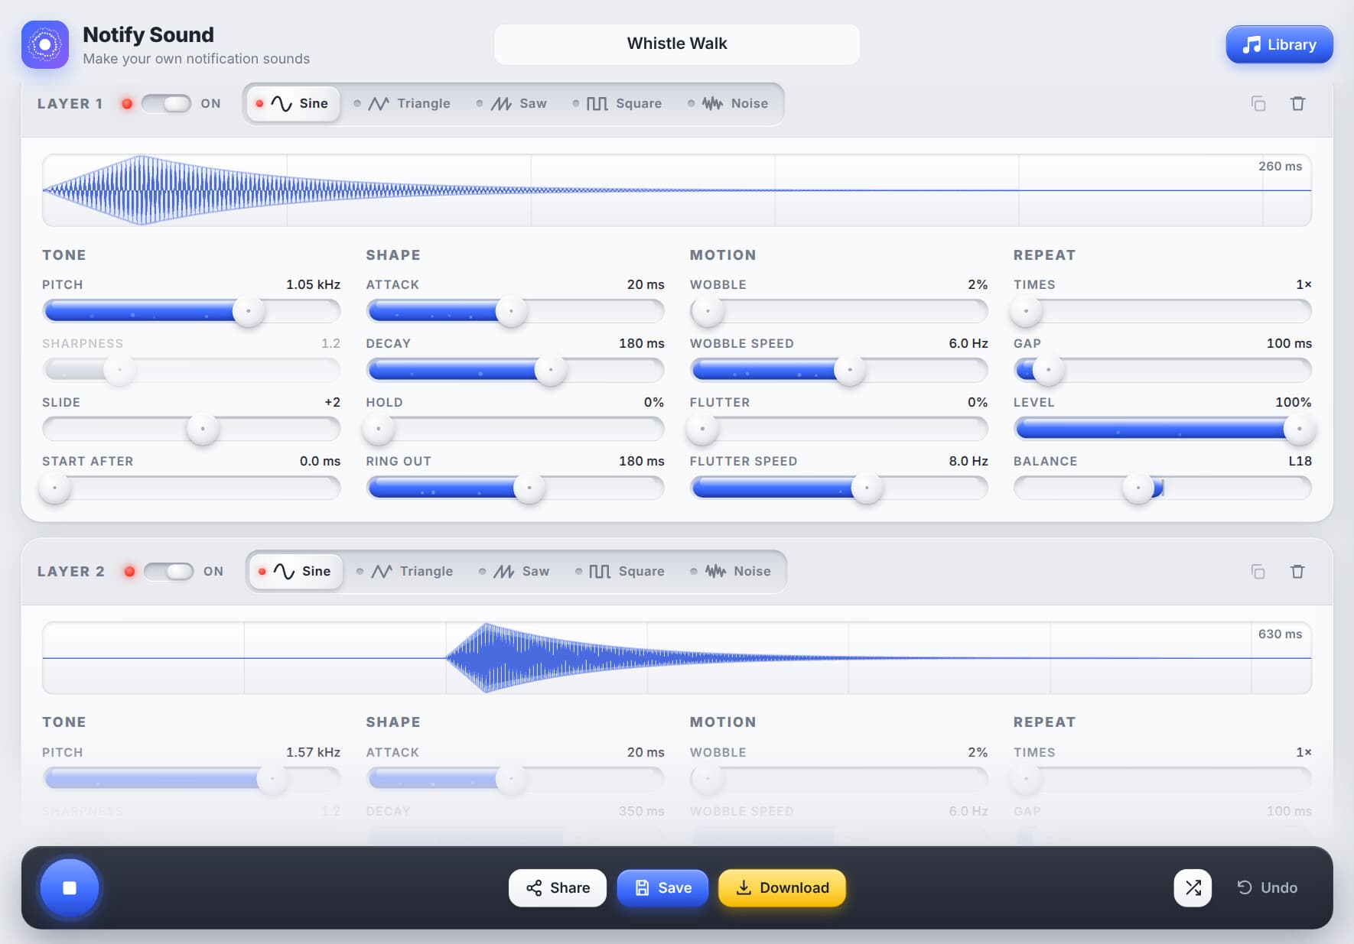The height and width of the screenshot is (944, 1354).
Task: Click the Layer 2 waveform preview
Action: click(x=677, y=658)
